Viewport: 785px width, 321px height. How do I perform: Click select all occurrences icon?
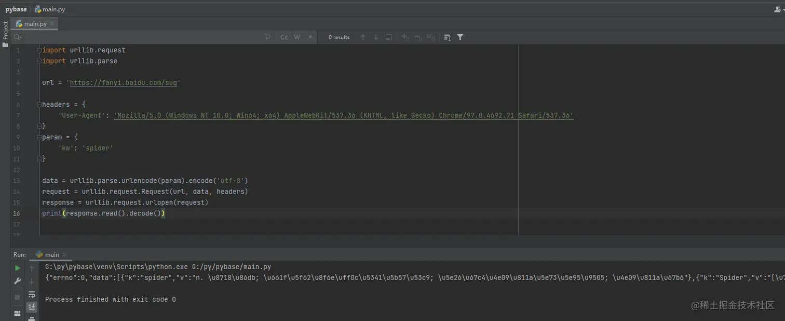(x=430, y=37)
